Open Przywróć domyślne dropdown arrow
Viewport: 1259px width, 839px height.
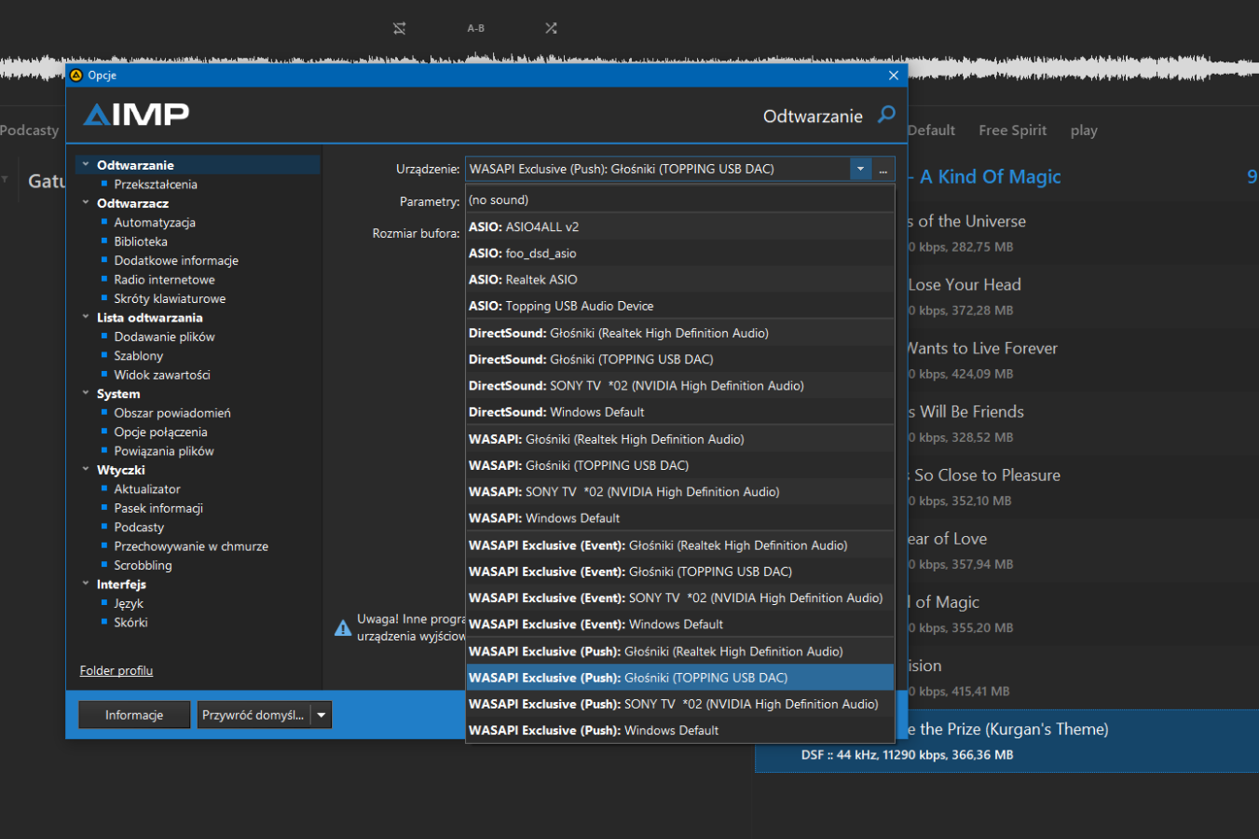pyautogui.click(x=322, y=715)
